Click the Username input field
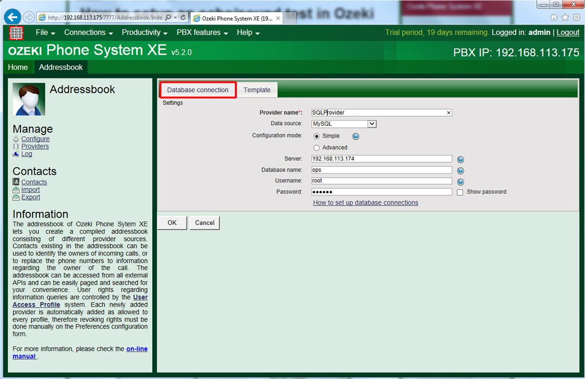585x379 pixels. (382, 181)
